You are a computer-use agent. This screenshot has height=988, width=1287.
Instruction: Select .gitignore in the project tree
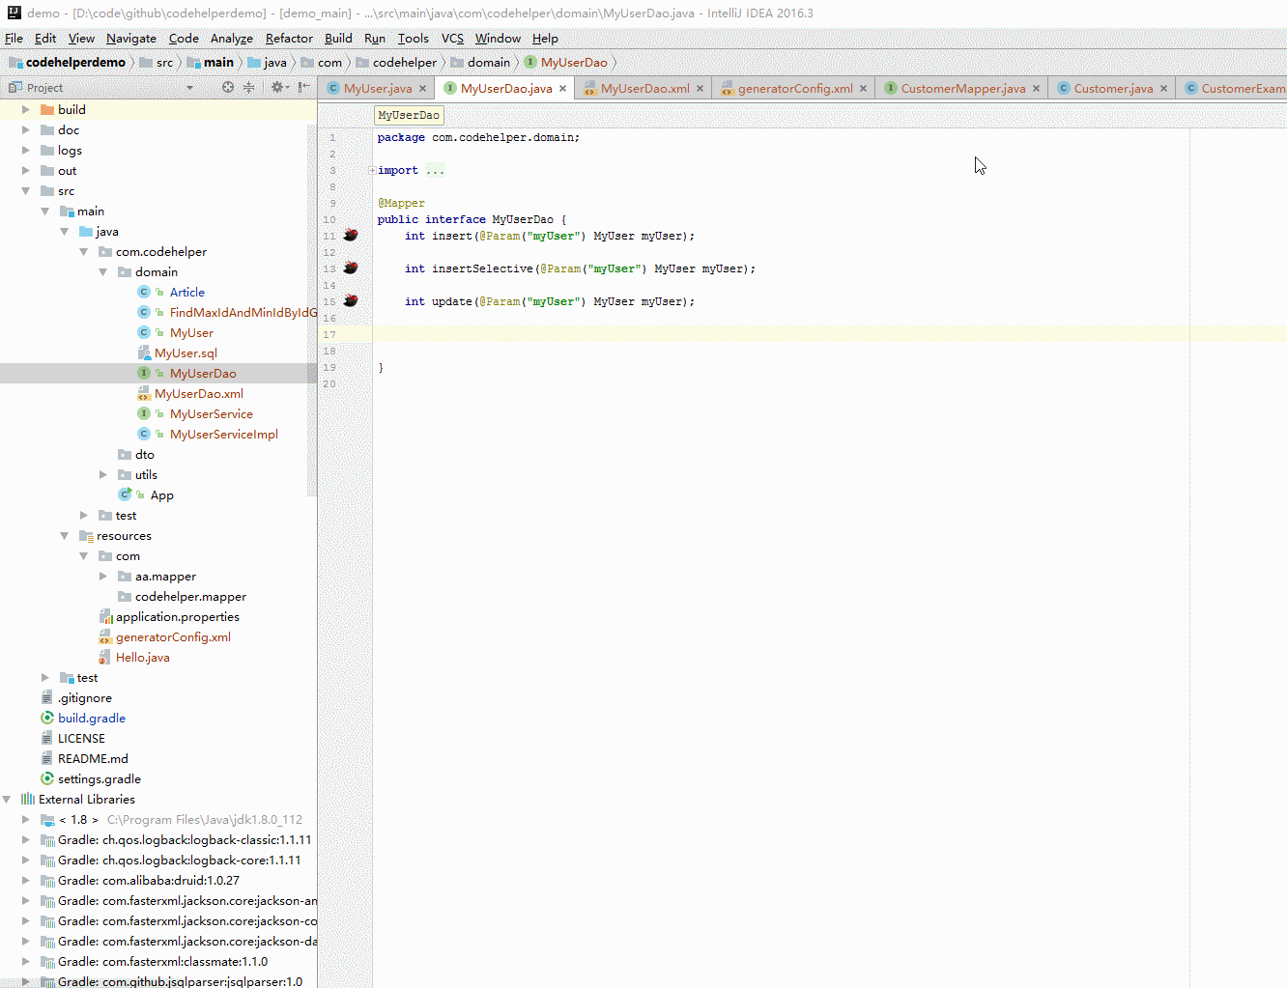84,697
